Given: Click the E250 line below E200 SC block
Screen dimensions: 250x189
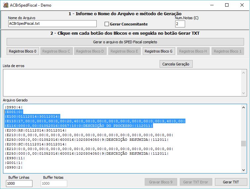Looking at the screenshot, I should 87,154.
